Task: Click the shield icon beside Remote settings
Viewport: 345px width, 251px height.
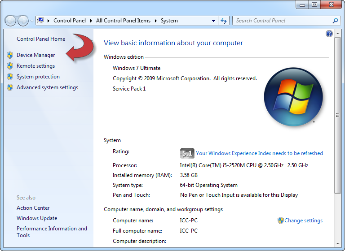Action: [10, 66]
